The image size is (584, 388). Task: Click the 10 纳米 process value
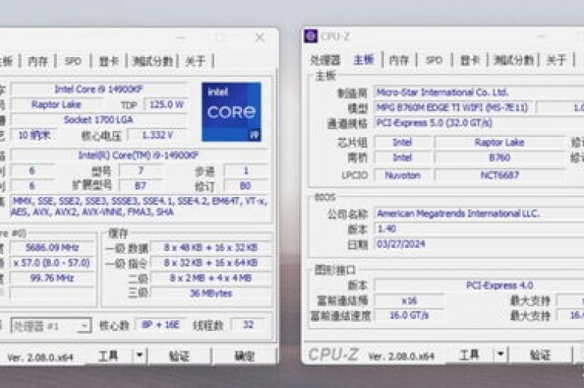coord(34,135)
